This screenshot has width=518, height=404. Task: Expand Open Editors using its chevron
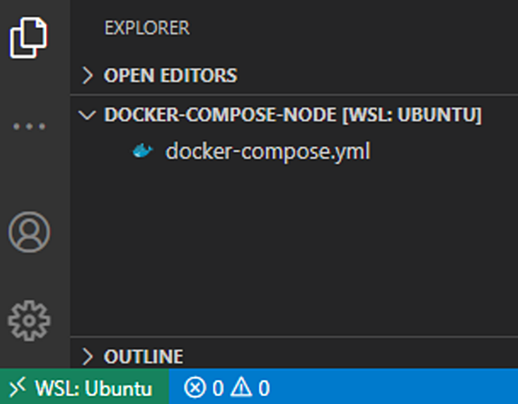tap(88, 75)
